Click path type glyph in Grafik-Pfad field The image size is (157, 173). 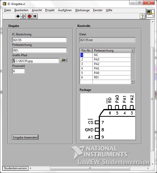14,61
